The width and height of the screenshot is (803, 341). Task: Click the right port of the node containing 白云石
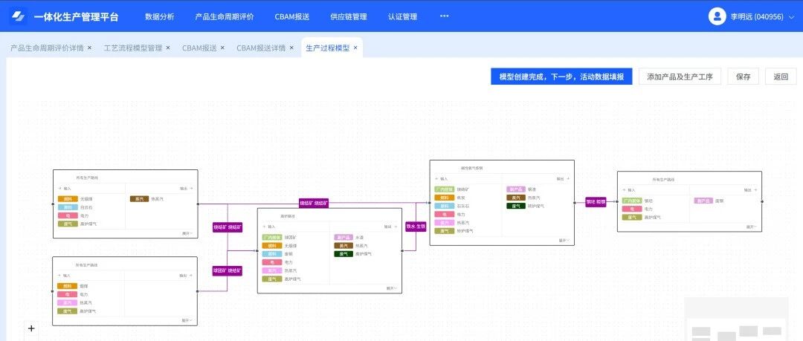pos(198,204)
